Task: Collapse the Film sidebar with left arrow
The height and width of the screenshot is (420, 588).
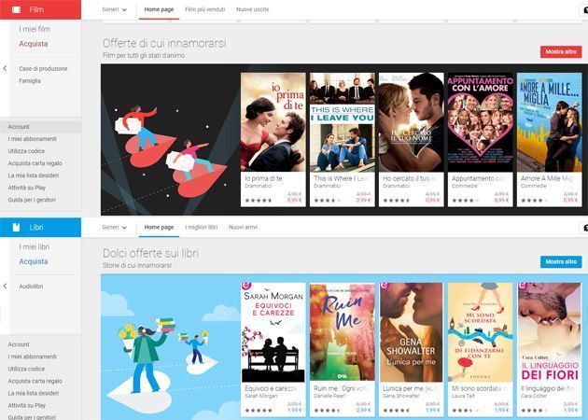Action: 5,68
